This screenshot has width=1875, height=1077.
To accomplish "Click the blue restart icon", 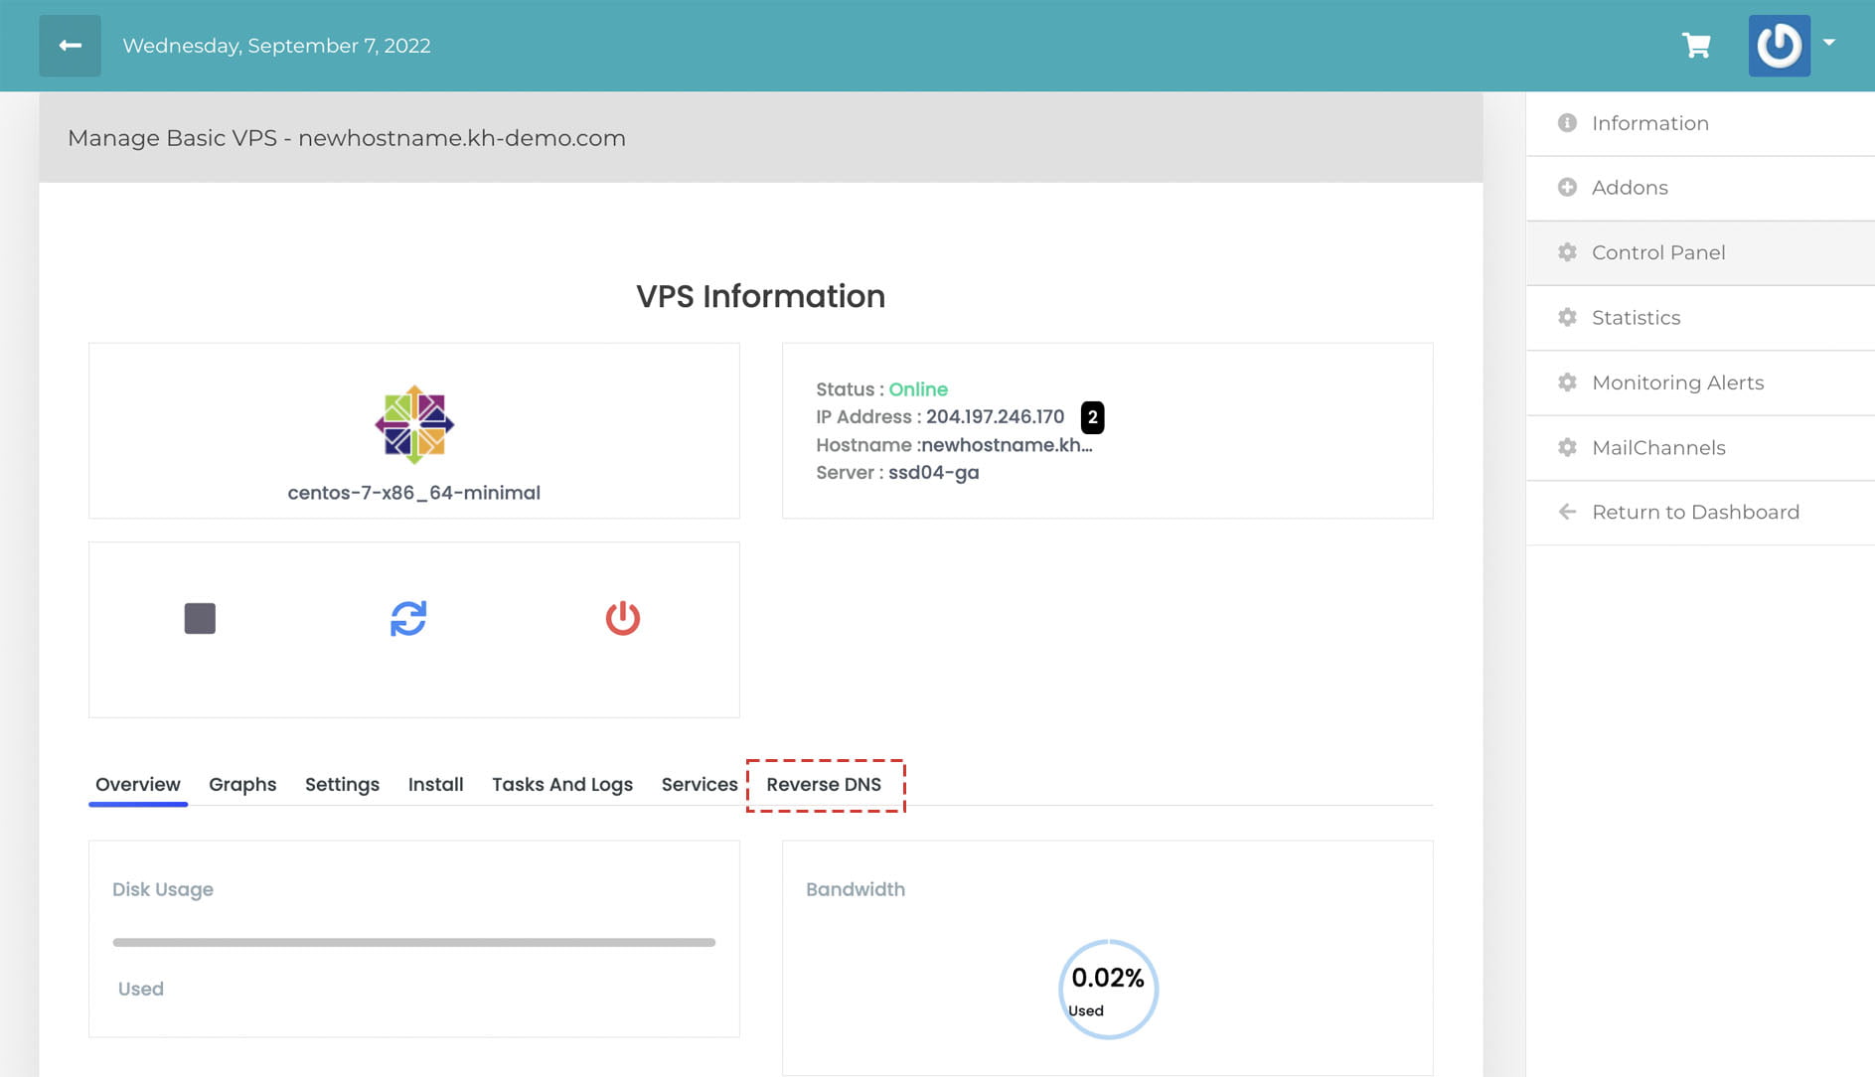I will pos(406,618).
